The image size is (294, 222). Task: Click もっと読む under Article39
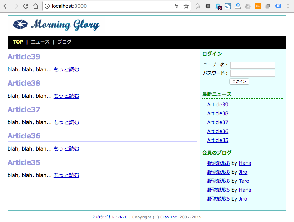(66, 70)
